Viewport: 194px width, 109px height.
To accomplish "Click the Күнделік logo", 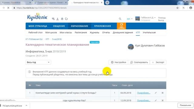I will (x=37, y=17).
